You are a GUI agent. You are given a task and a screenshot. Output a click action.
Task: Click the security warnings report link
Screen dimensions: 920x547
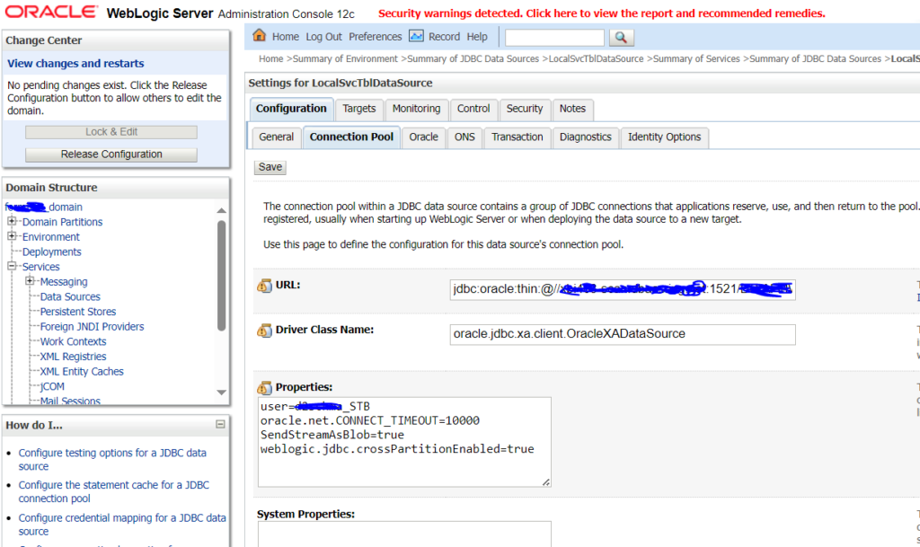(x=602, y=13)
